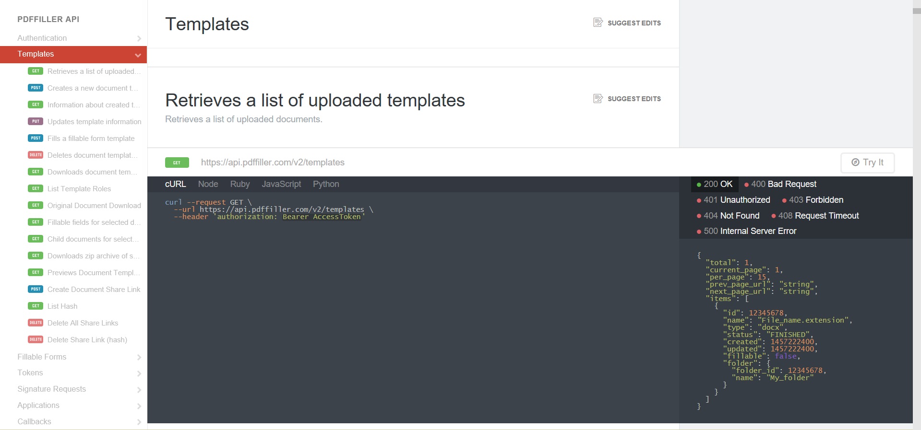
Task: Open Fills a fillable form template link
Action: coord(91,138)
